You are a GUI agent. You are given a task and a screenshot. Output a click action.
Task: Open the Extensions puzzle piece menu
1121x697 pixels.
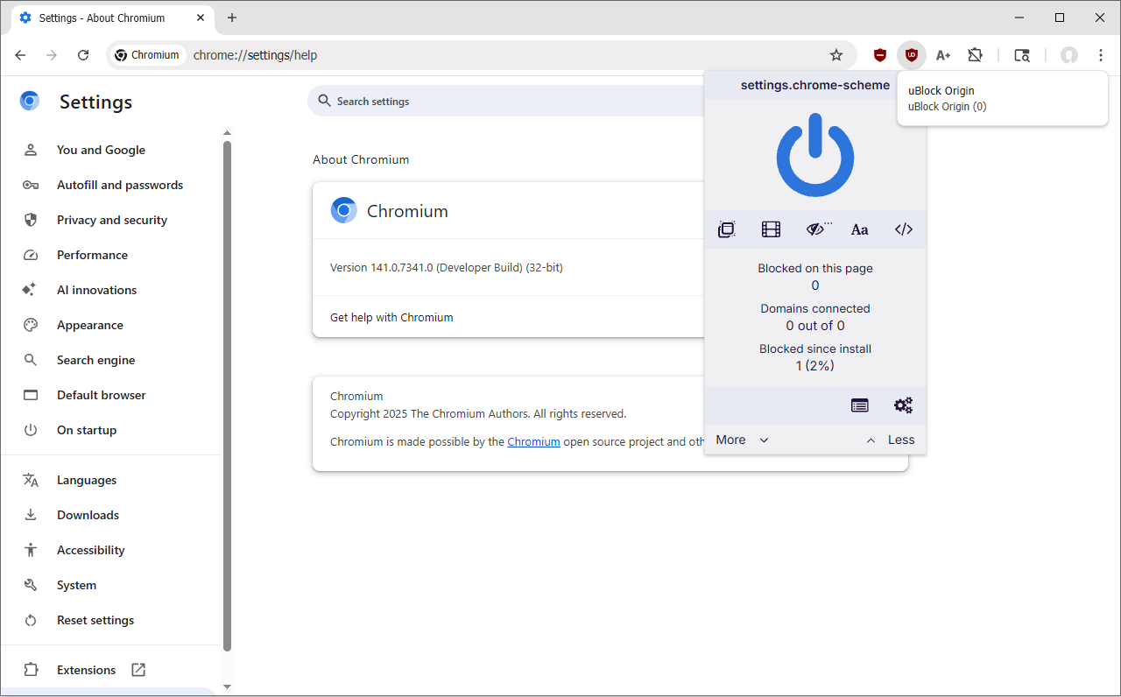click(975, 55)
